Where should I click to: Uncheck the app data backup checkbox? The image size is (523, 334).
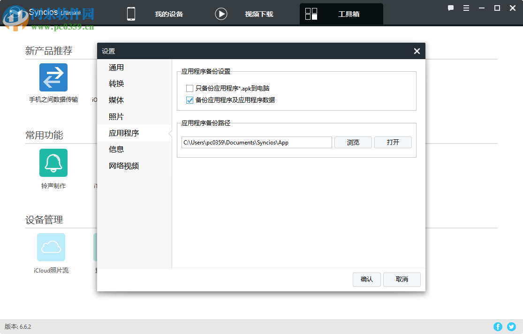(x=189, y=100)
